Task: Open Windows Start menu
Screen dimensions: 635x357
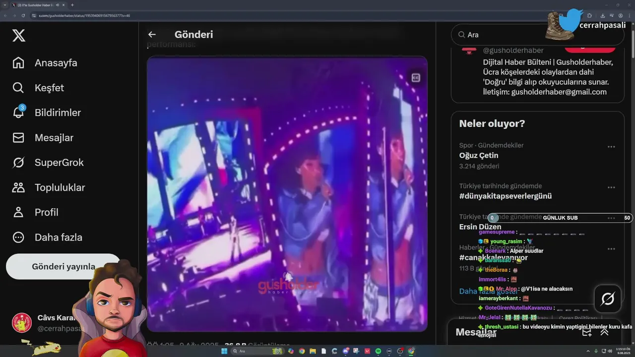Action: 224,351
